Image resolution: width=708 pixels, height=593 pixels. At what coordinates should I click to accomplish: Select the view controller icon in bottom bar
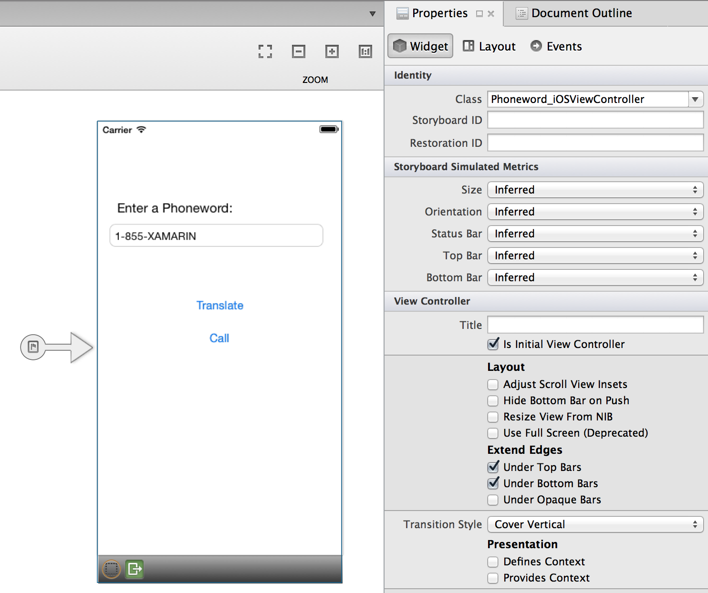[x=112, y=569]
